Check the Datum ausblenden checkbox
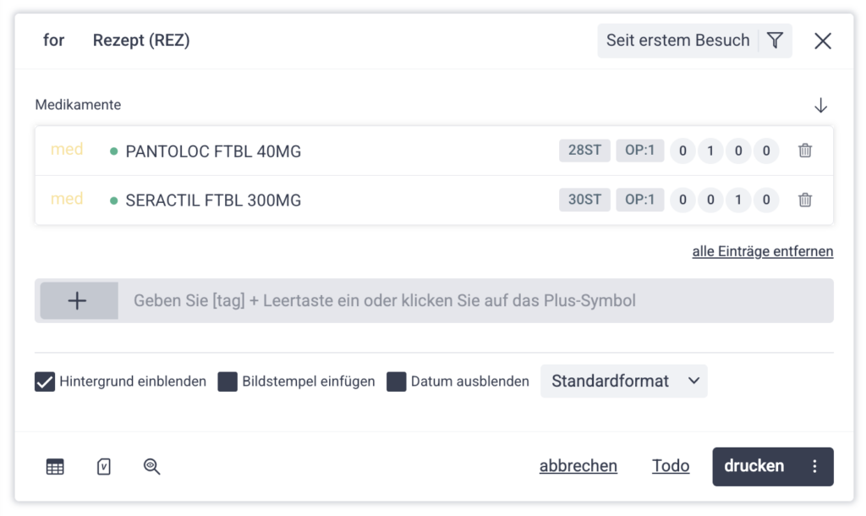The image size is (866, 516). pos(397,382)
